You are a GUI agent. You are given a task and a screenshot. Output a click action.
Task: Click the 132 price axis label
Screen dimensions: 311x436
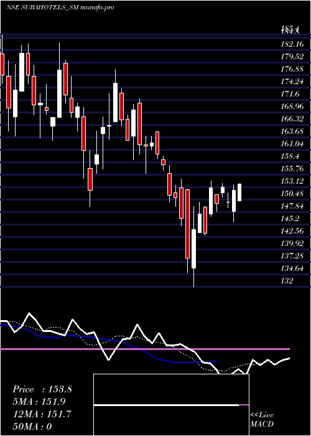287,281
